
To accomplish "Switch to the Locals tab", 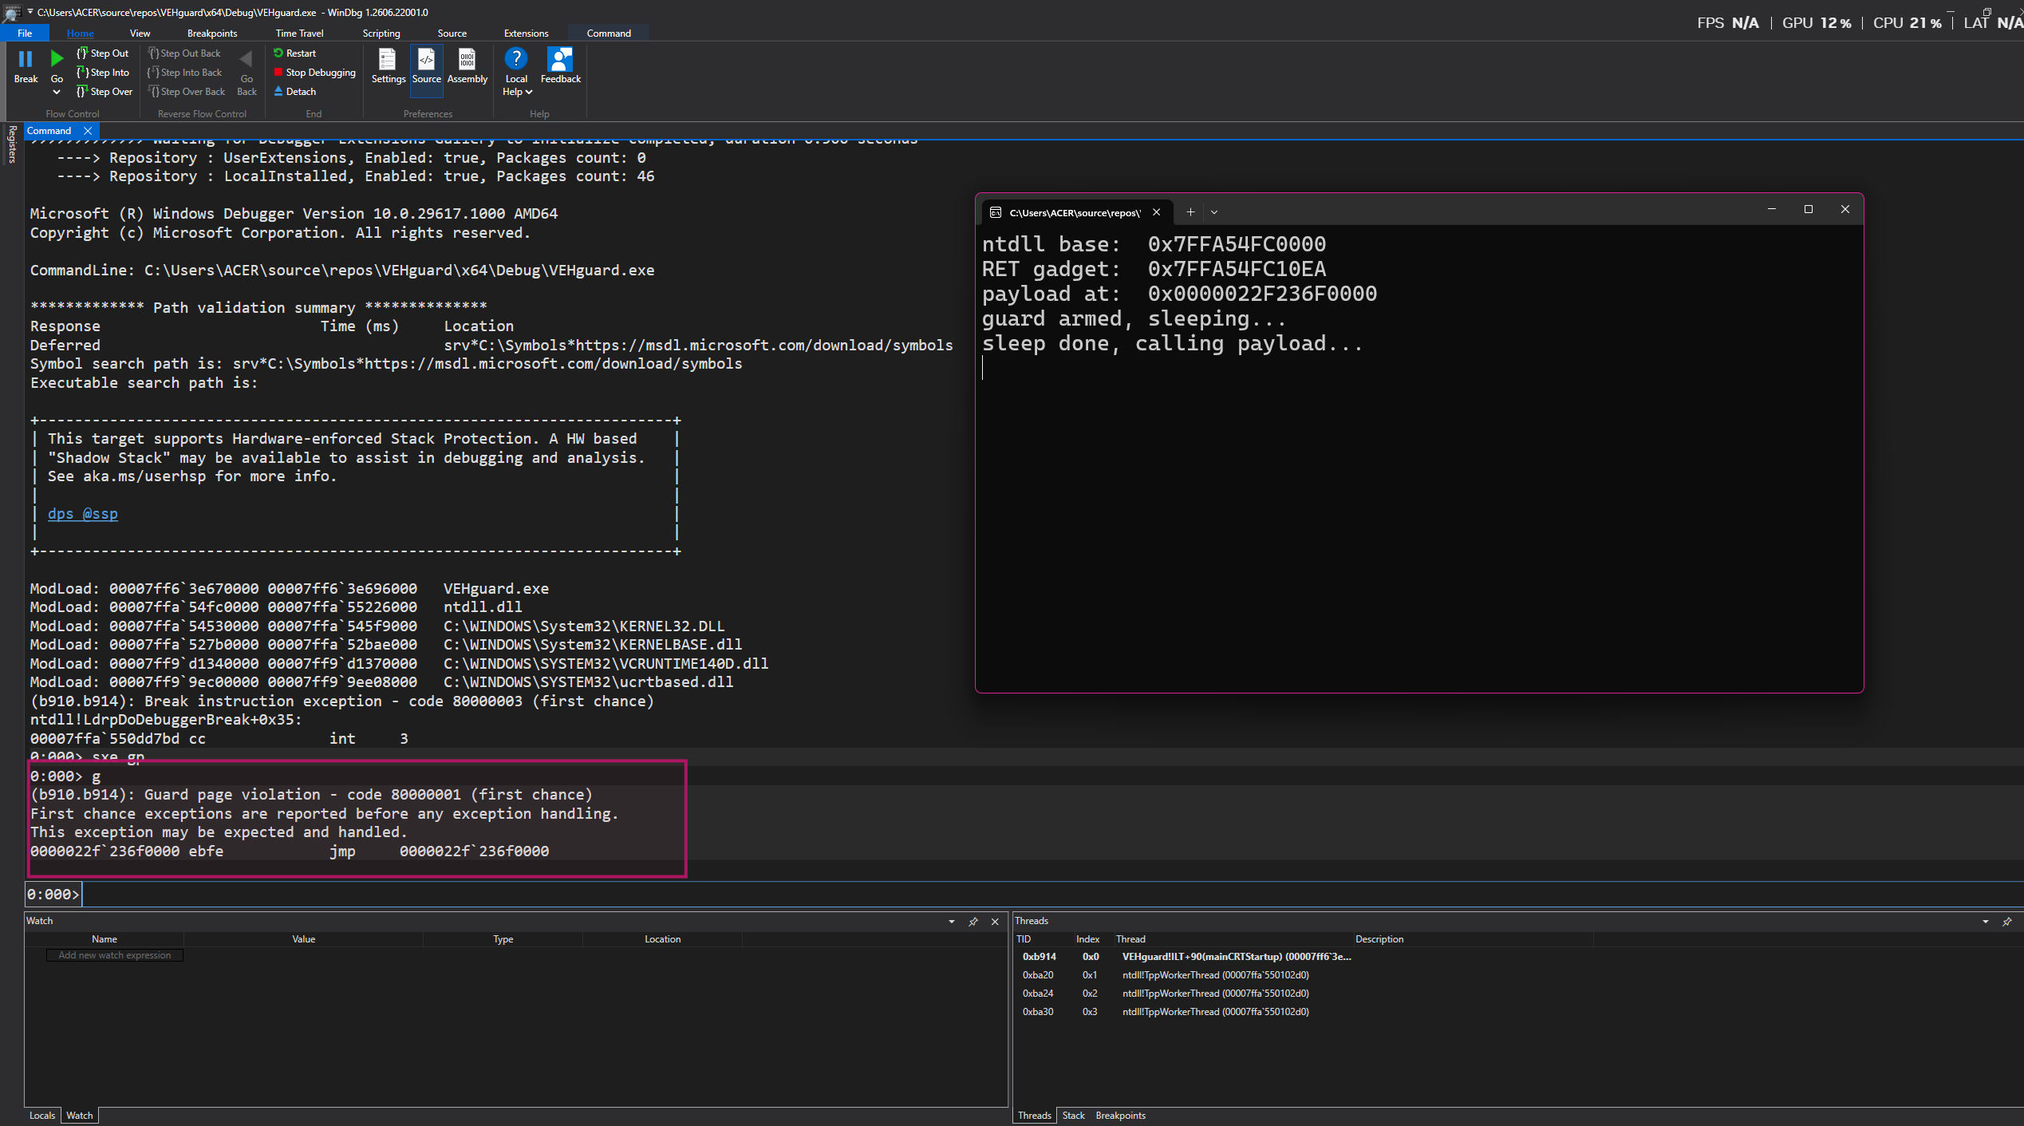I will pos(42,1115).
